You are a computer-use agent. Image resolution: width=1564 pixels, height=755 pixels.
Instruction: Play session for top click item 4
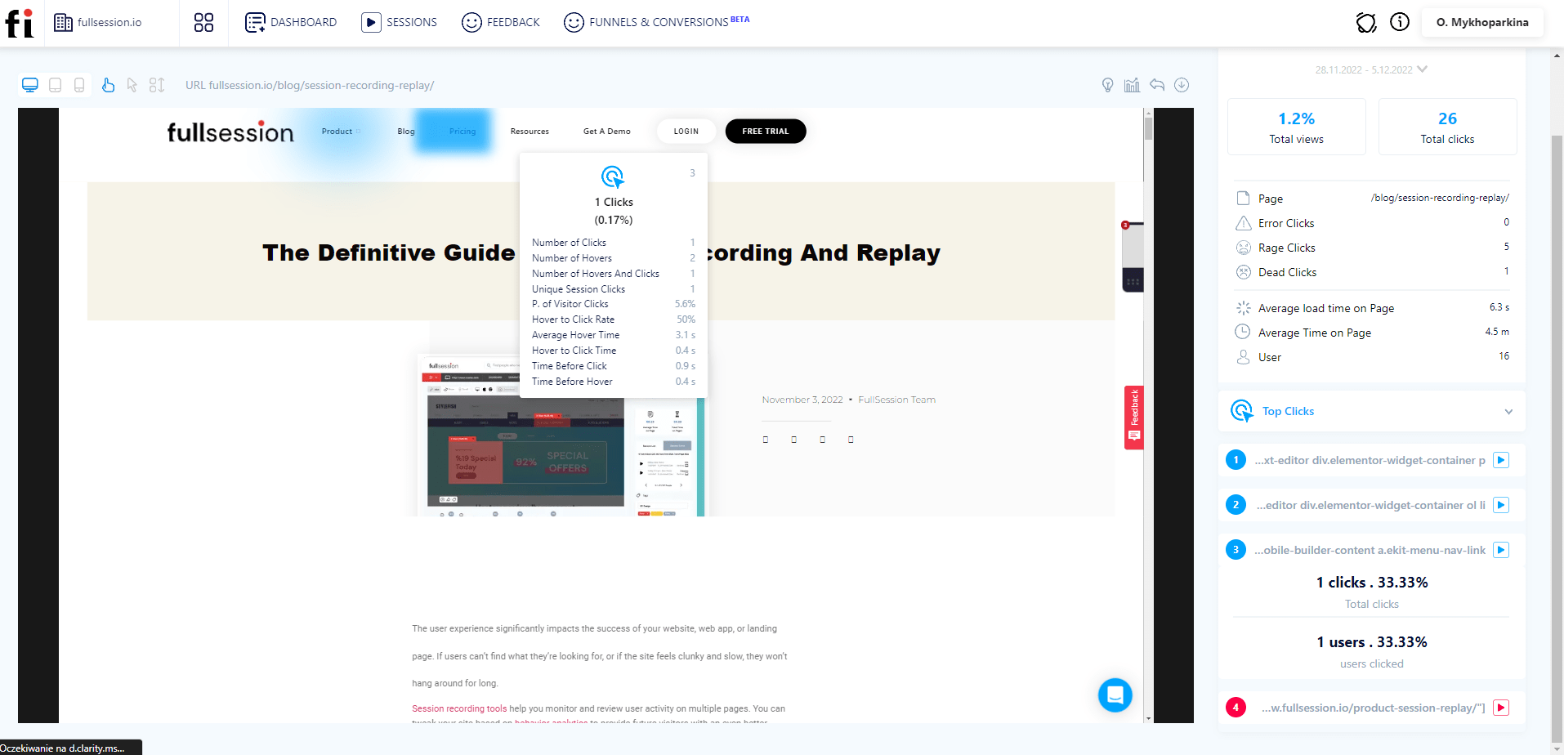(1501, 708)
